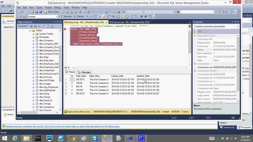Click the Decrease Indent icon
253x142 pixels.
[142, 17]
